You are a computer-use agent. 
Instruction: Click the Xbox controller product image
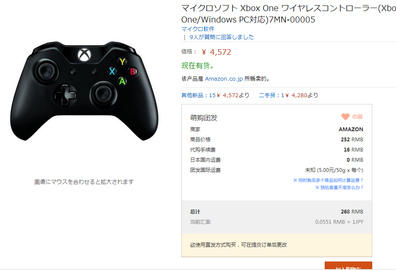pos(84,91)
